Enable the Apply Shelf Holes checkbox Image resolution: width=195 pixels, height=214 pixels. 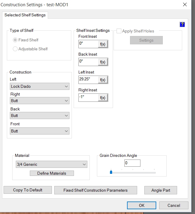[x=119, y=31]
